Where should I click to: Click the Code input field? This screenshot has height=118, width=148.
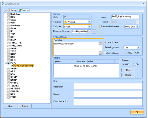tap(77, 17)
